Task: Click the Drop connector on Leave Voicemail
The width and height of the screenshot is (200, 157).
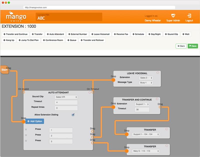Action: 113,80
